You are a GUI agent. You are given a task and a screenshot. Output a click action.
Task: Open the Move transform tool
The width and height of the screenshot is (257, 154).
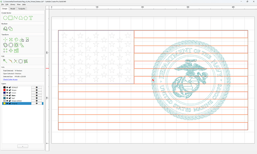click(5, 39)
